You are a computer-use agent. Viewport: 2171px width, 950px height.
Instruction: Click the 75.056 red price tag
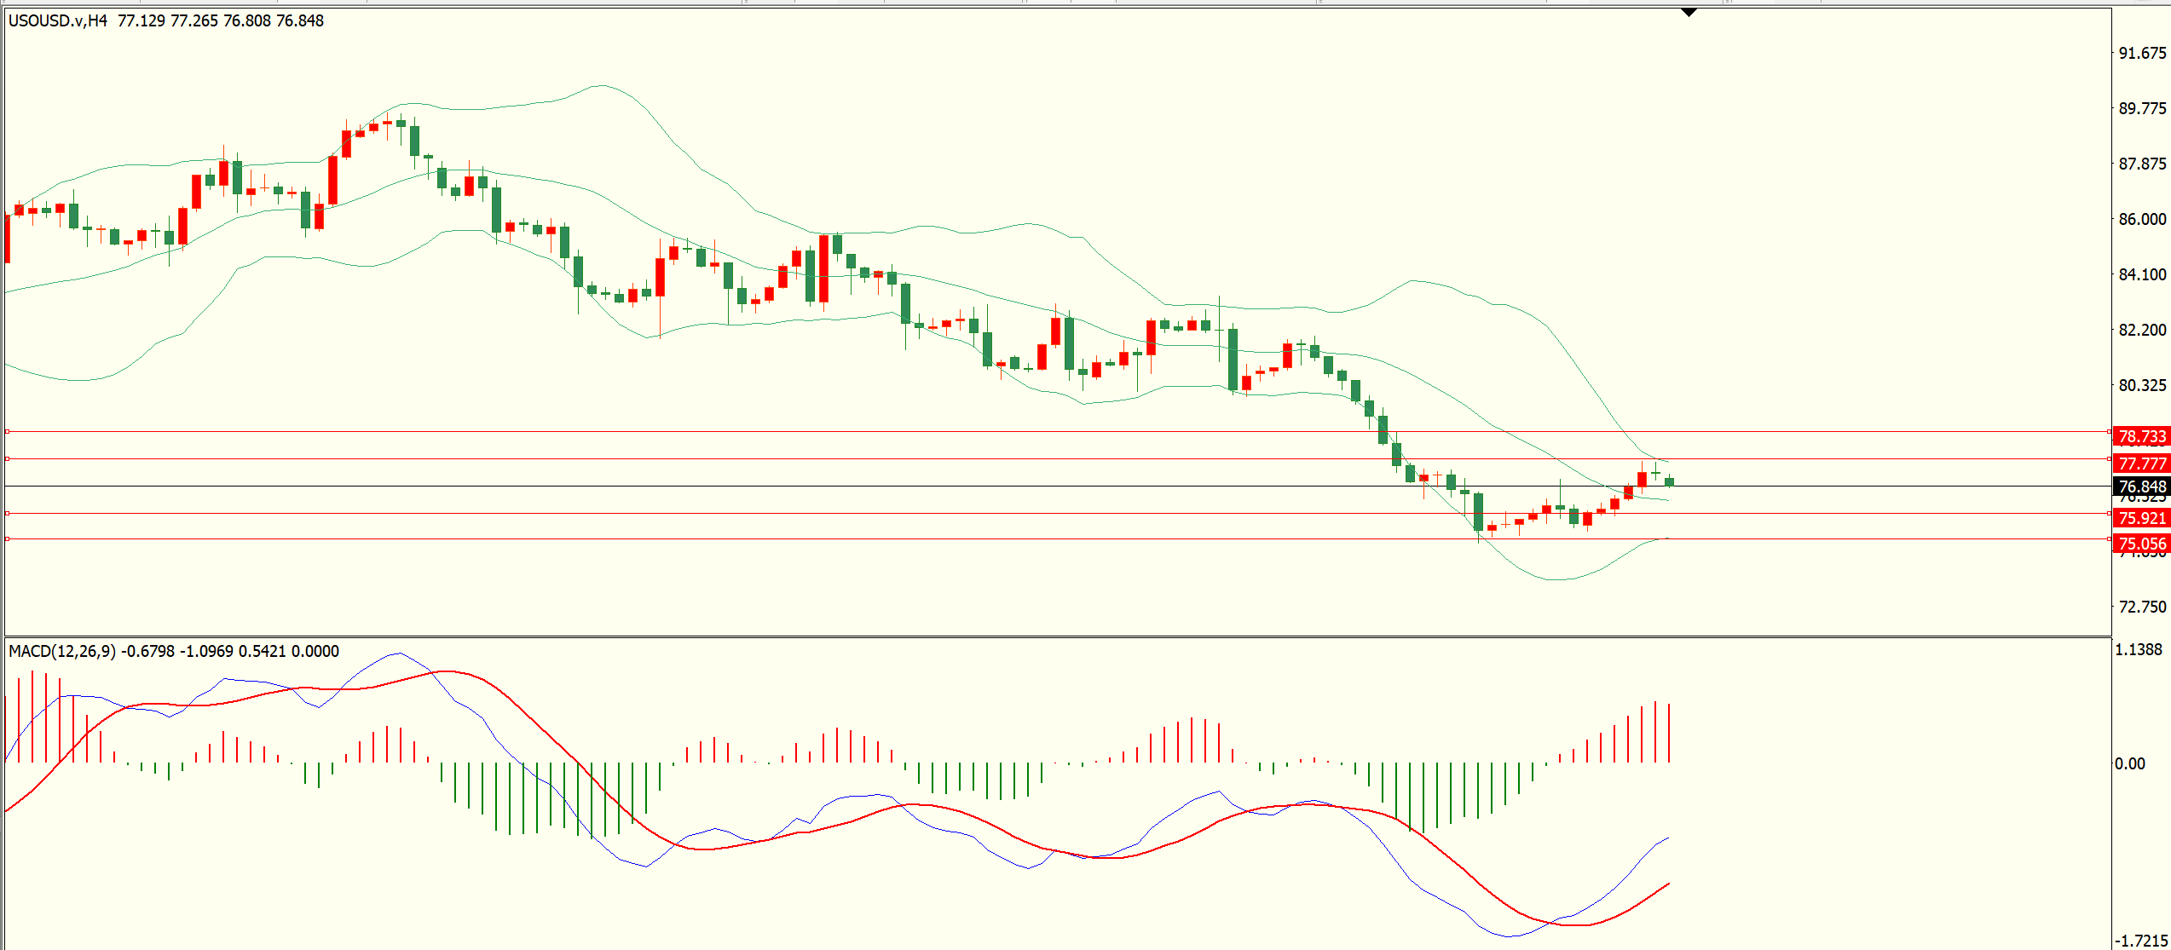click(2142, 544)
